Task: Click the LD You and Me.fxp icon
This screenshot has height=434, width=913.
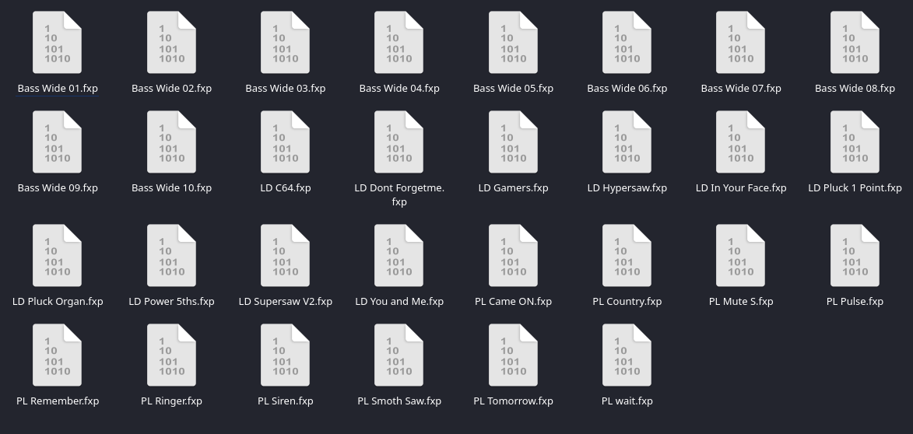Action: click(399, 255)
